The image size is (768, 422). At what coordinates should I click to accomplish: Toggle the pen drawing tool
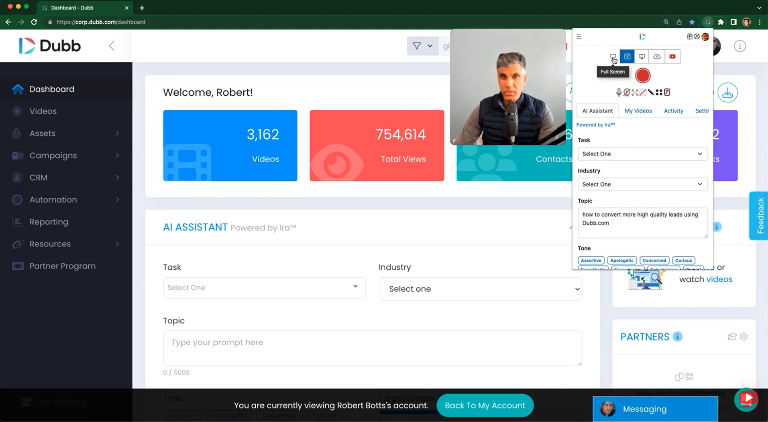point(651,92)
